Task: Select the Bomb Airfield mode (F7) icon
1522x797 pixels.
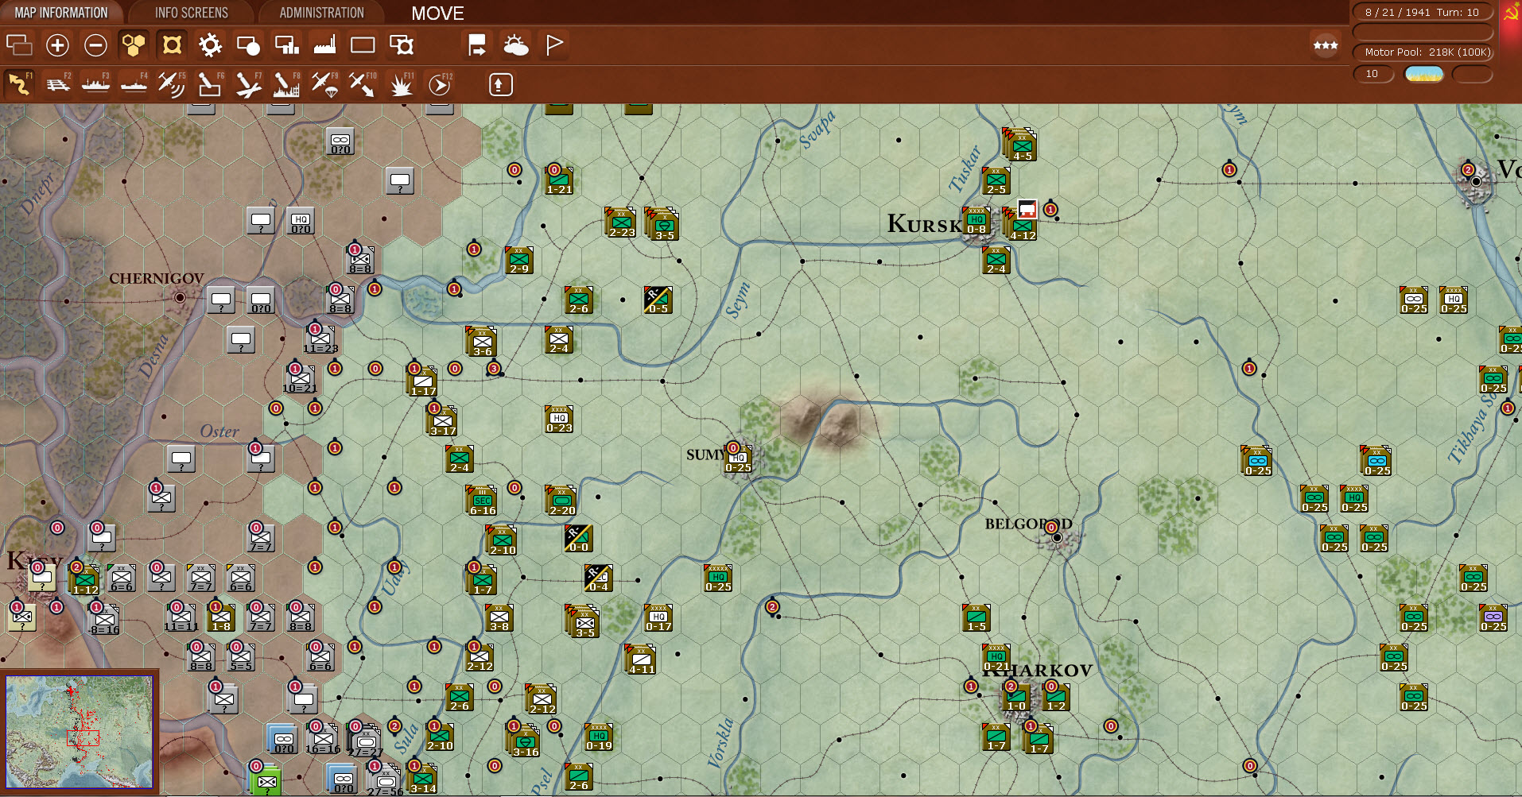Action: pyautogui.click(x=248, y=84)
